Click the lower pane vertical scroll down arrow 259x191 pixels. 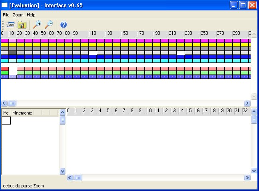[x=254, y=171]
